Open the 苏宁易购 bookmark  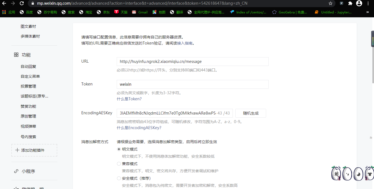47,12
